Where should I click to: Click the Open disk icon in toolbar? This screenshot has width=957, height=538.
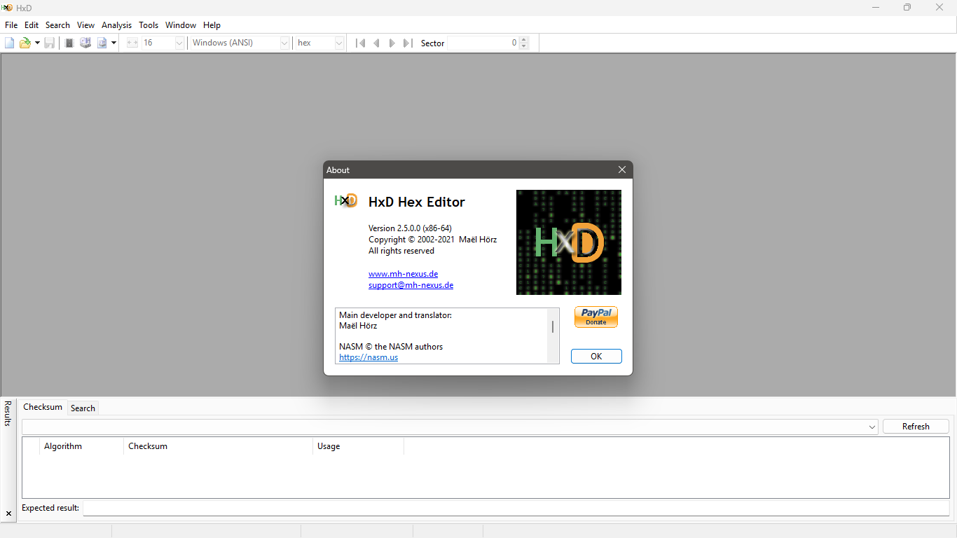[85, 43]
